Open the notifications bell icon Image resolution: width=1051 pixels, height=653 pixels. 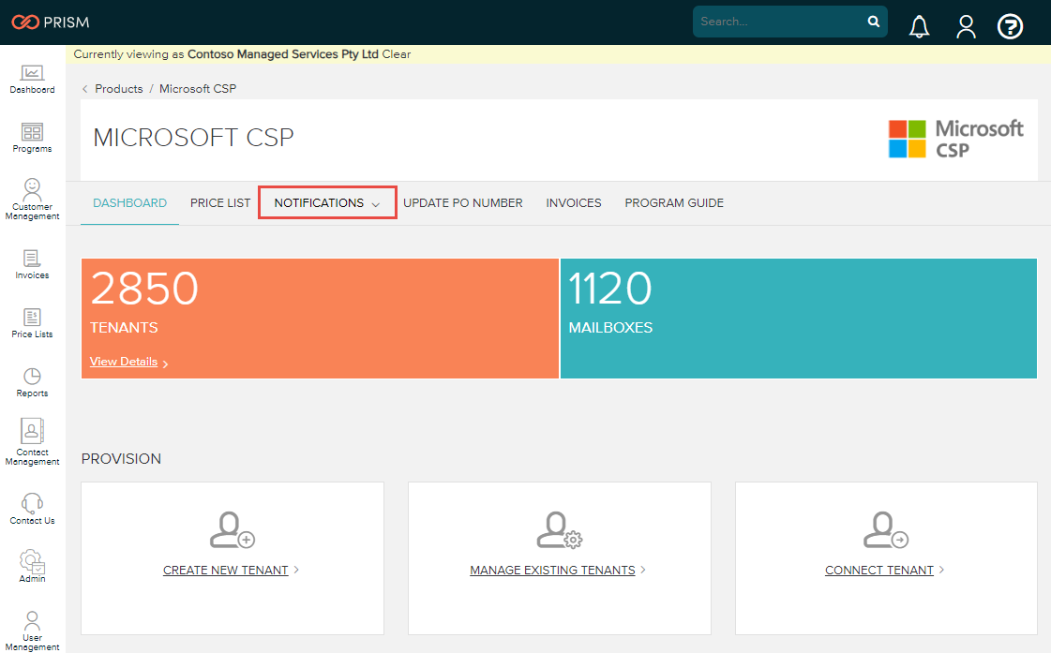[919, 26]
